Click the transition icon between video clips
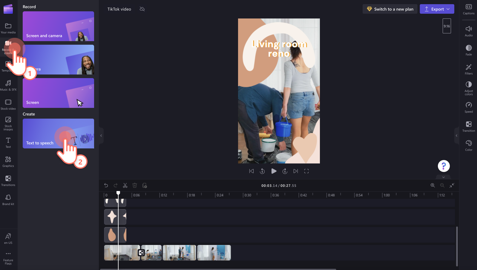Image resolution: width=477 pixels, height=270 pixels. (x=141, y=253)
